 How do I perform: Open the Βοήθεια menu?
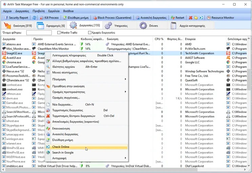68,11
